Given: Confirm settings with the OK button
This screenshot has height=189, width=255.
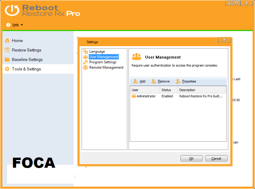Looking at the screenshot, I should point(191,158).
